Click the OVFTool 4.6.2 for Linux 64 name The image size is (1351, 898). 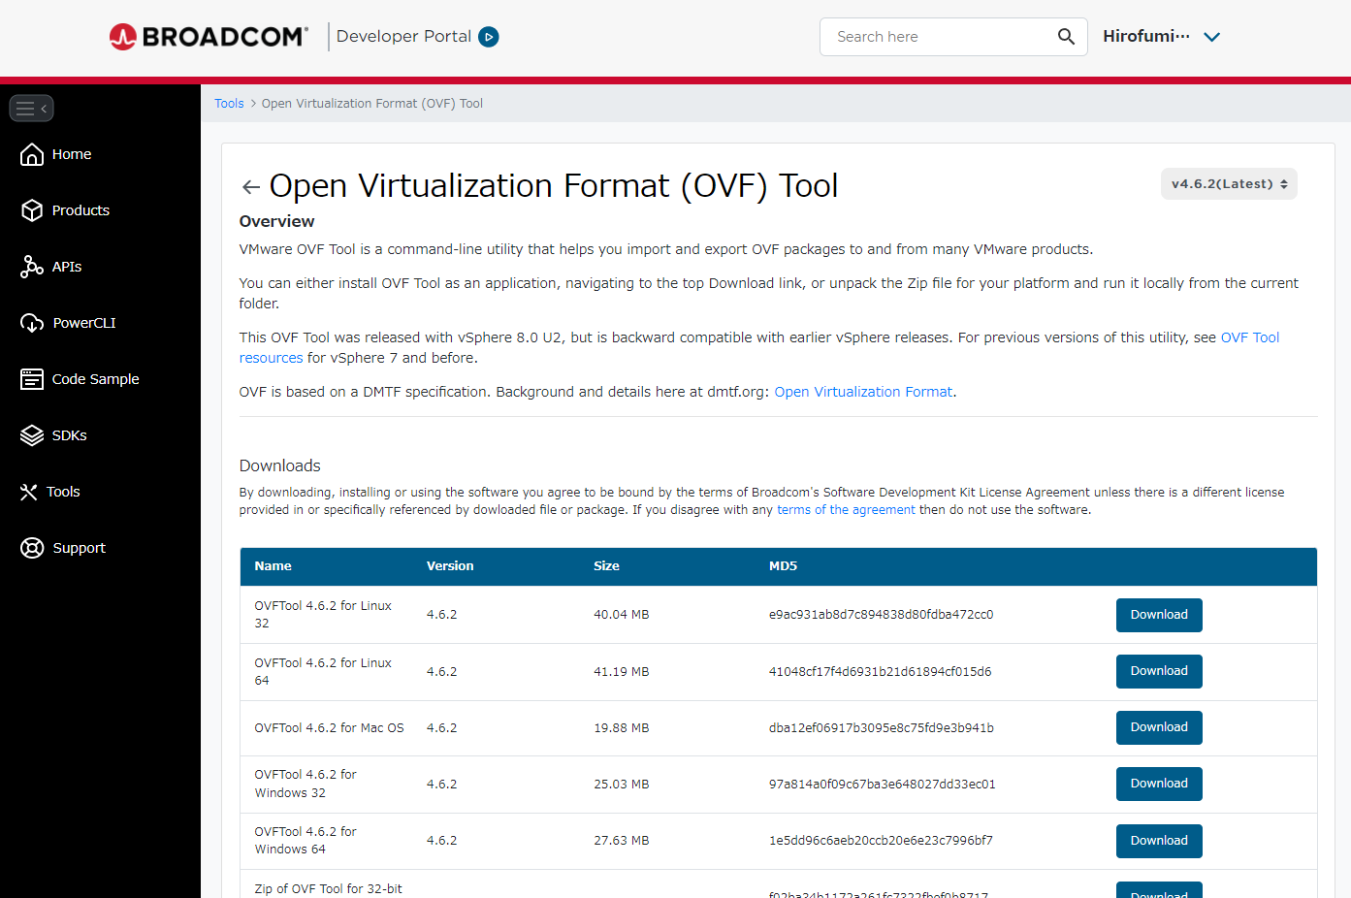click(323, 672)
